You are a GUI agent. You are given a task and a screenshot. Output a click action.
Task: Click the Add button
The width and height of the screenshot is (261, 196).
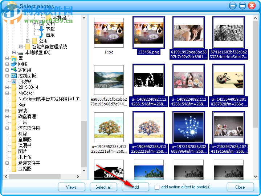click(135, 187)
